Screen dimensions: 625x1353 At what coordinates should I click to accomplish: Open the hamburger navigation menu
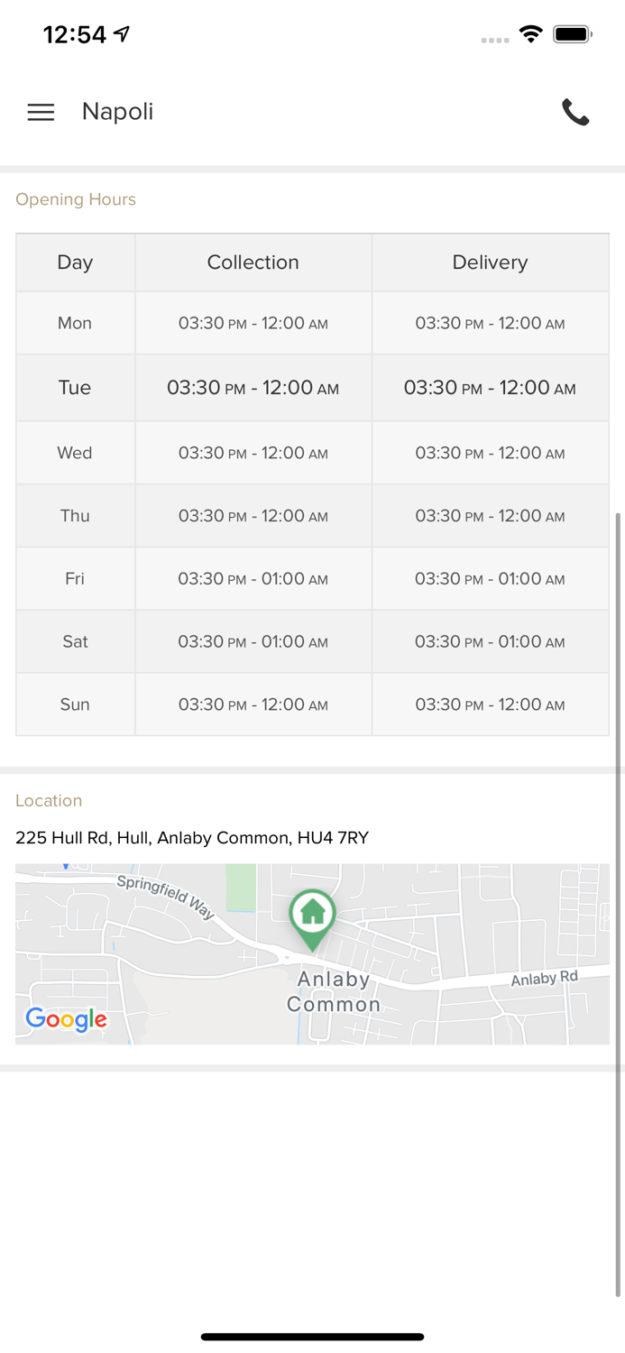tap(41, 112)
